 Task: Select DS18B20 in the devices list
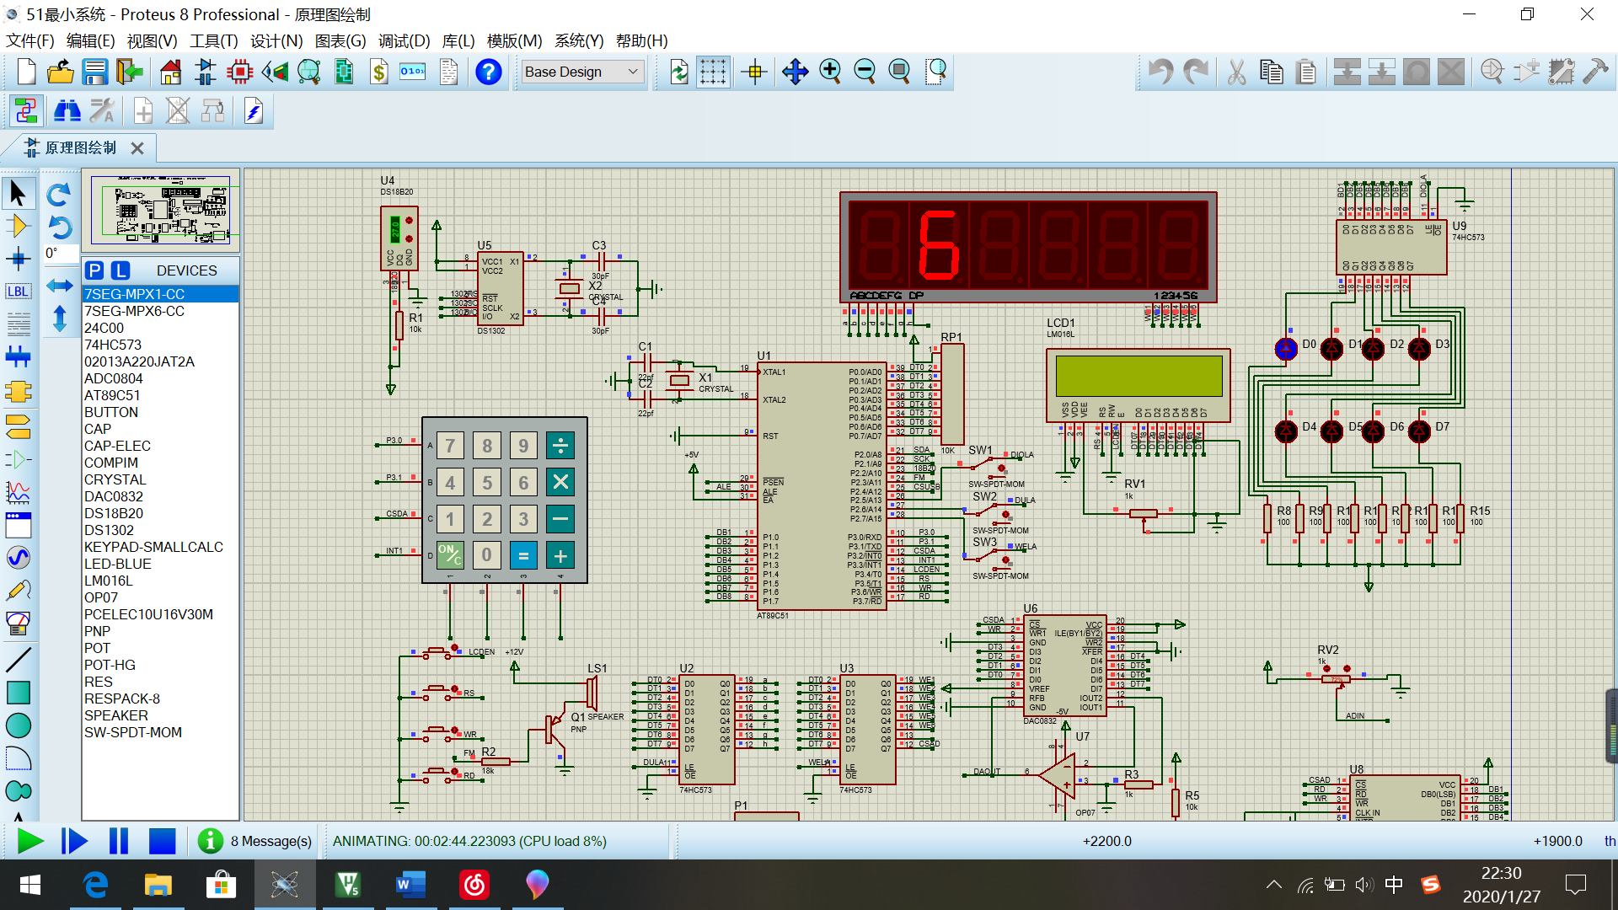114,513
